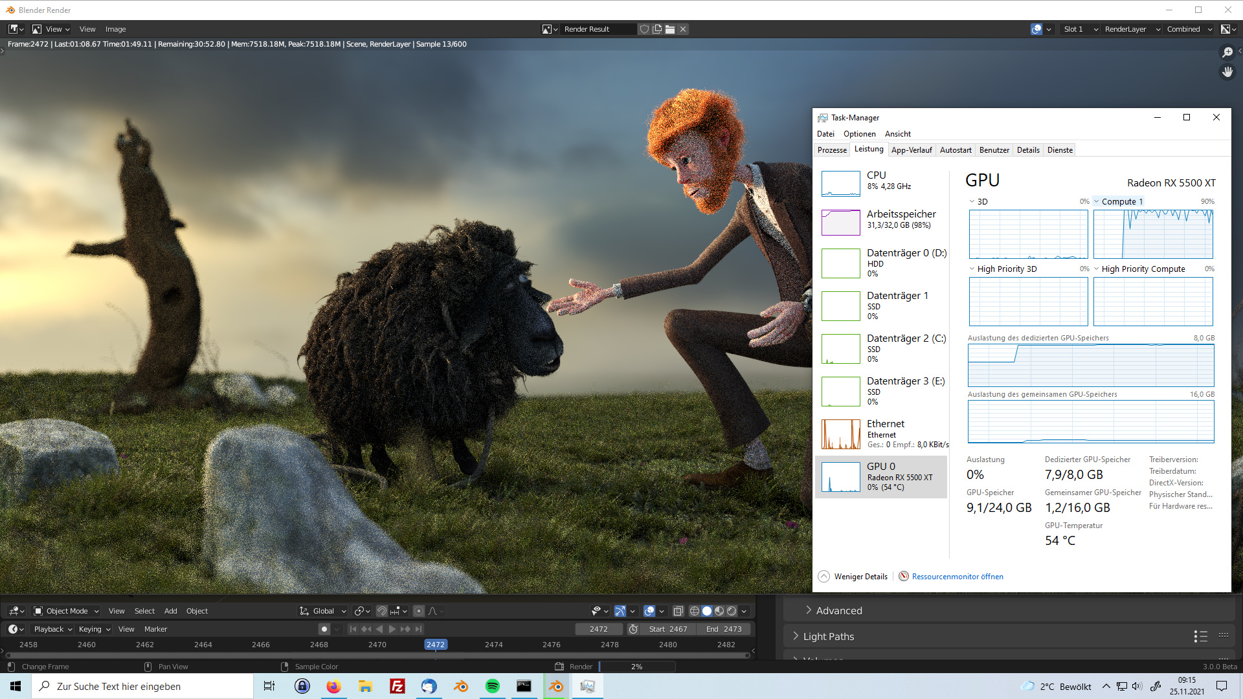The height and width of the screenshot is (699, 1243).
Task: Open Optionen menu in Task-Manager
Action: (859, 134)
